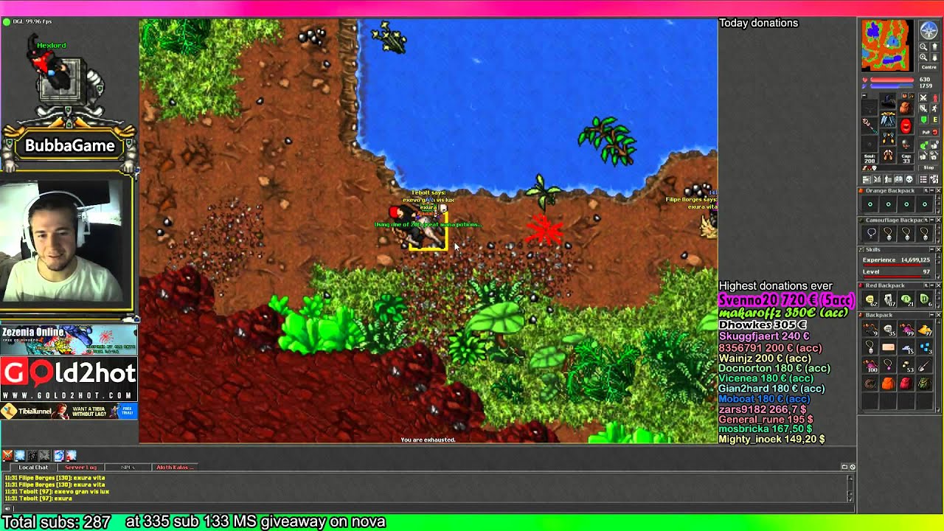
Task: Click the chat console scrollbar
Action: [850, 490]
